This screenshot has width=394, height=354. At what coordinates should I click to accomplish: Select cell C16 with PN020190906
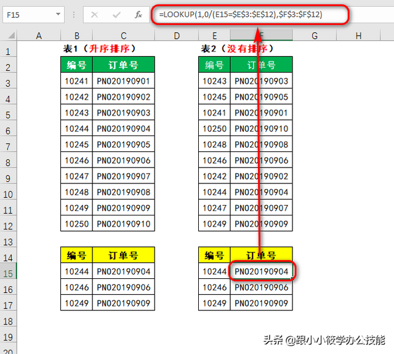pyautogui.click(x=123, y=287)
